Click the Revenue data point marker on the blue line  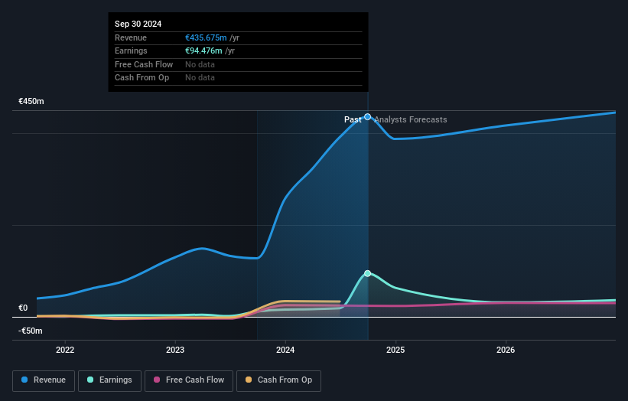pyautogui.click(x=367, y=117)
